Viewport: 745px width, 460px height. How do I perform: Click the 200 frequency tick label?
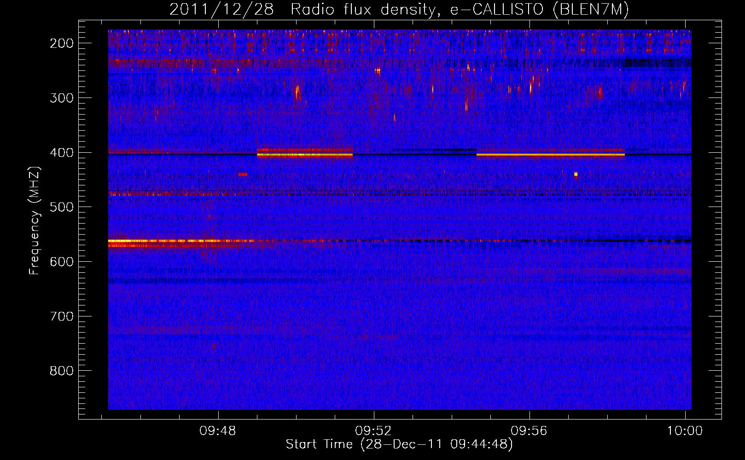pyautogui.click(x=62, y=43)
